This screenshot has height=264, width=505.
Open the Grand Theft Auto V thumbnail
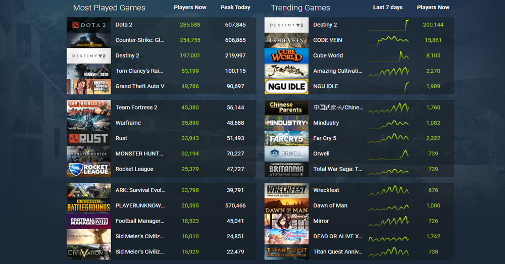point(88,87)
